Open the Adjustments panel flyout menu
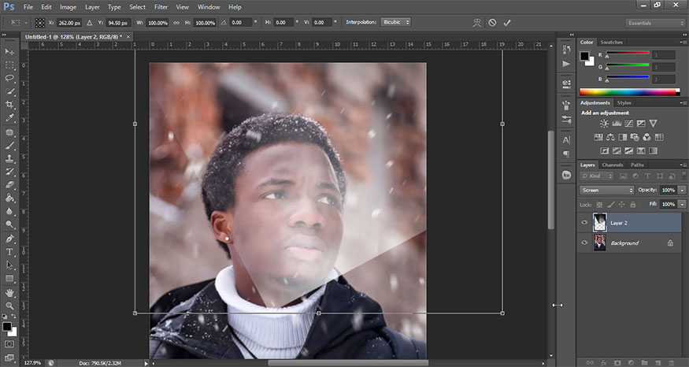 click(683, 103)
